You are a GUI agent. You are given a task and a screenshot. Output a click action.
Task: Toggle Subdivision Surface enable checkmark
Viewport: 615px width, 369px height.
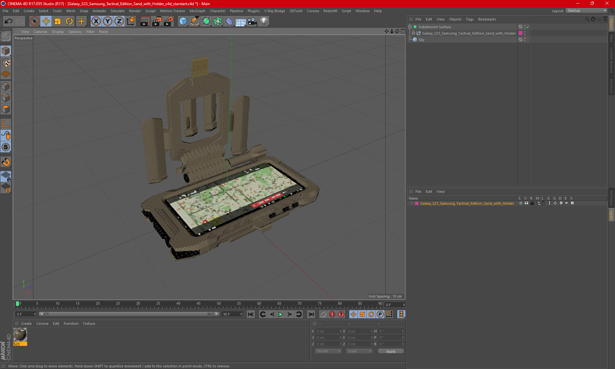click(x=528, y=27)
